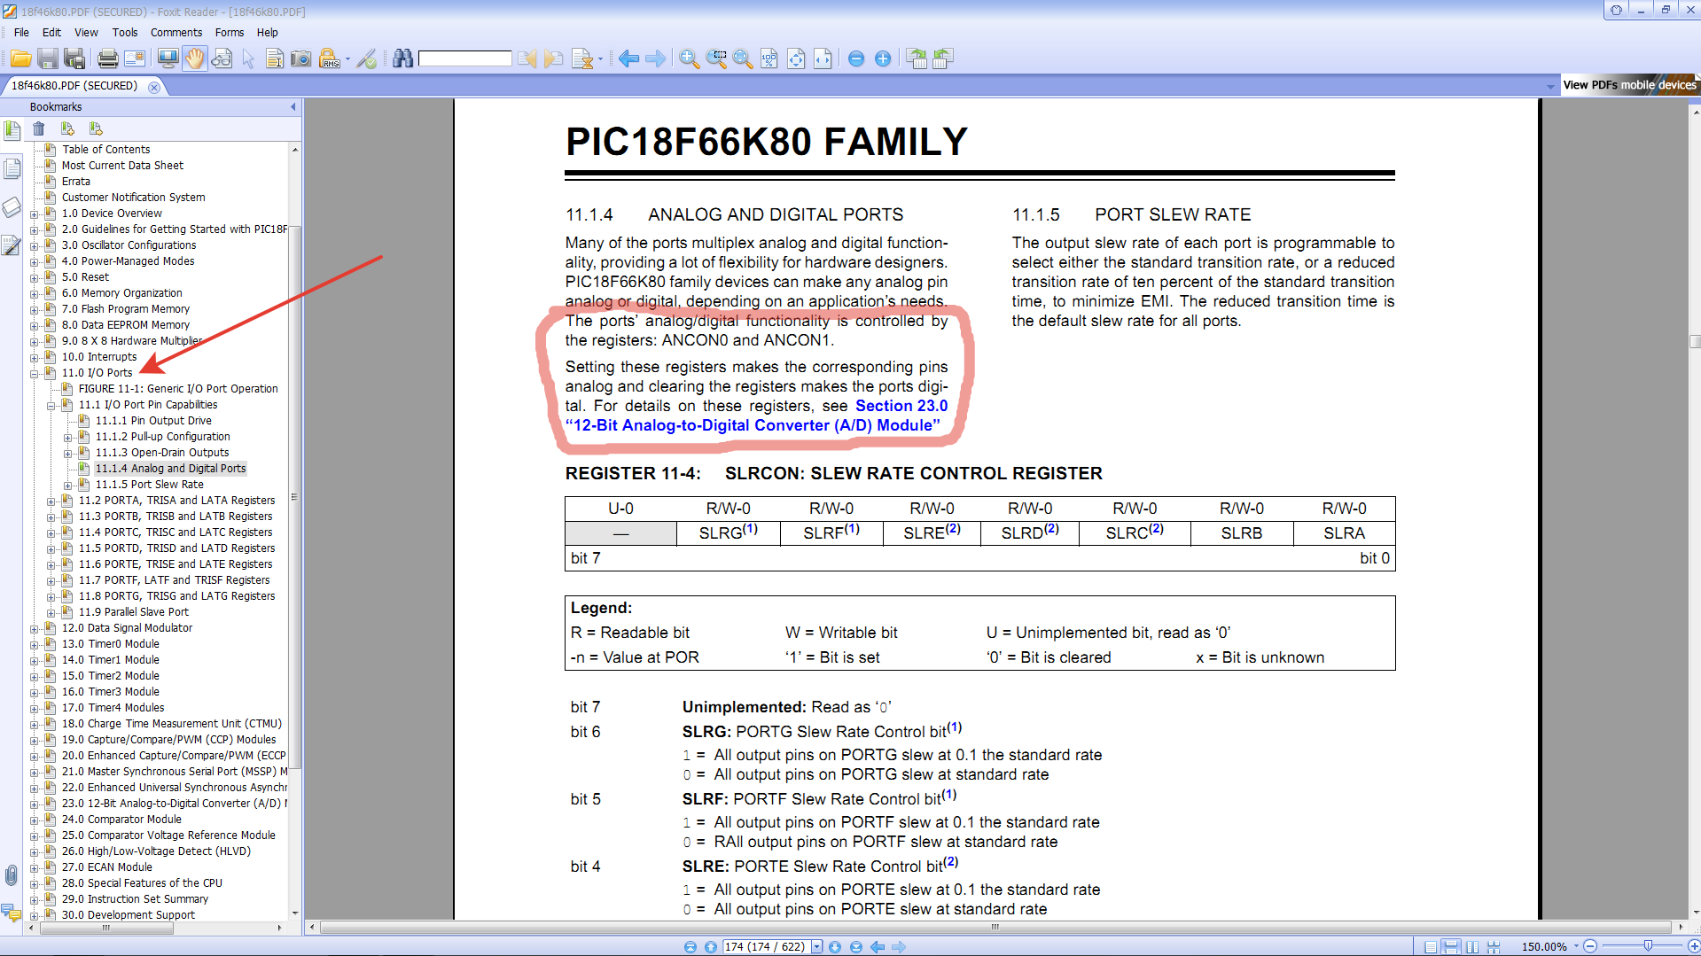This screenshot has width=1701, height=956.
Task: Toggle Continuous page layout in the status bar
Action: (x=1451, y=947)
